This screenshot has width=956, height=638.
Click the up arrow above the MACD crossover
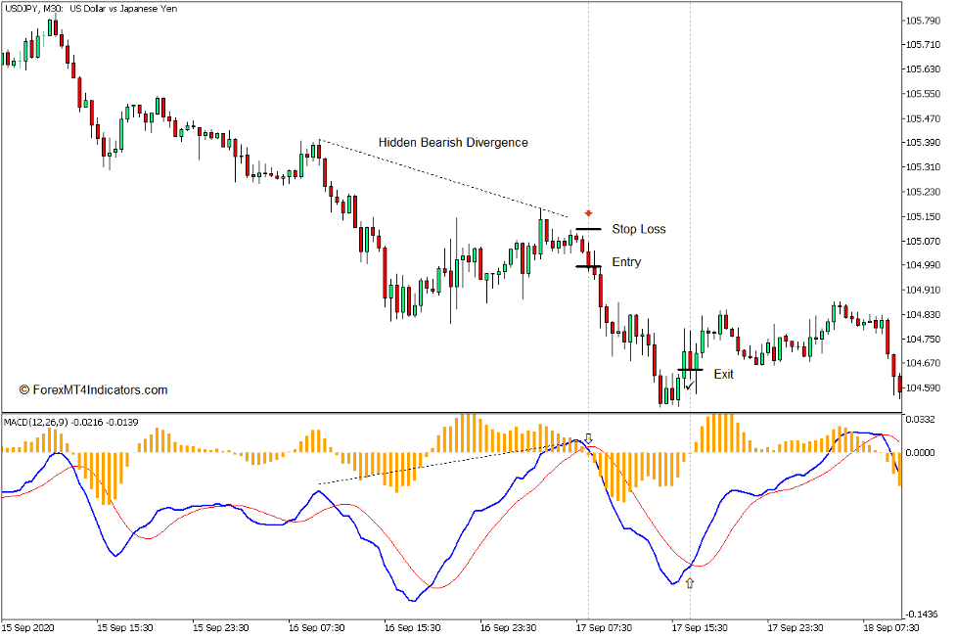(x=589, y=438)
